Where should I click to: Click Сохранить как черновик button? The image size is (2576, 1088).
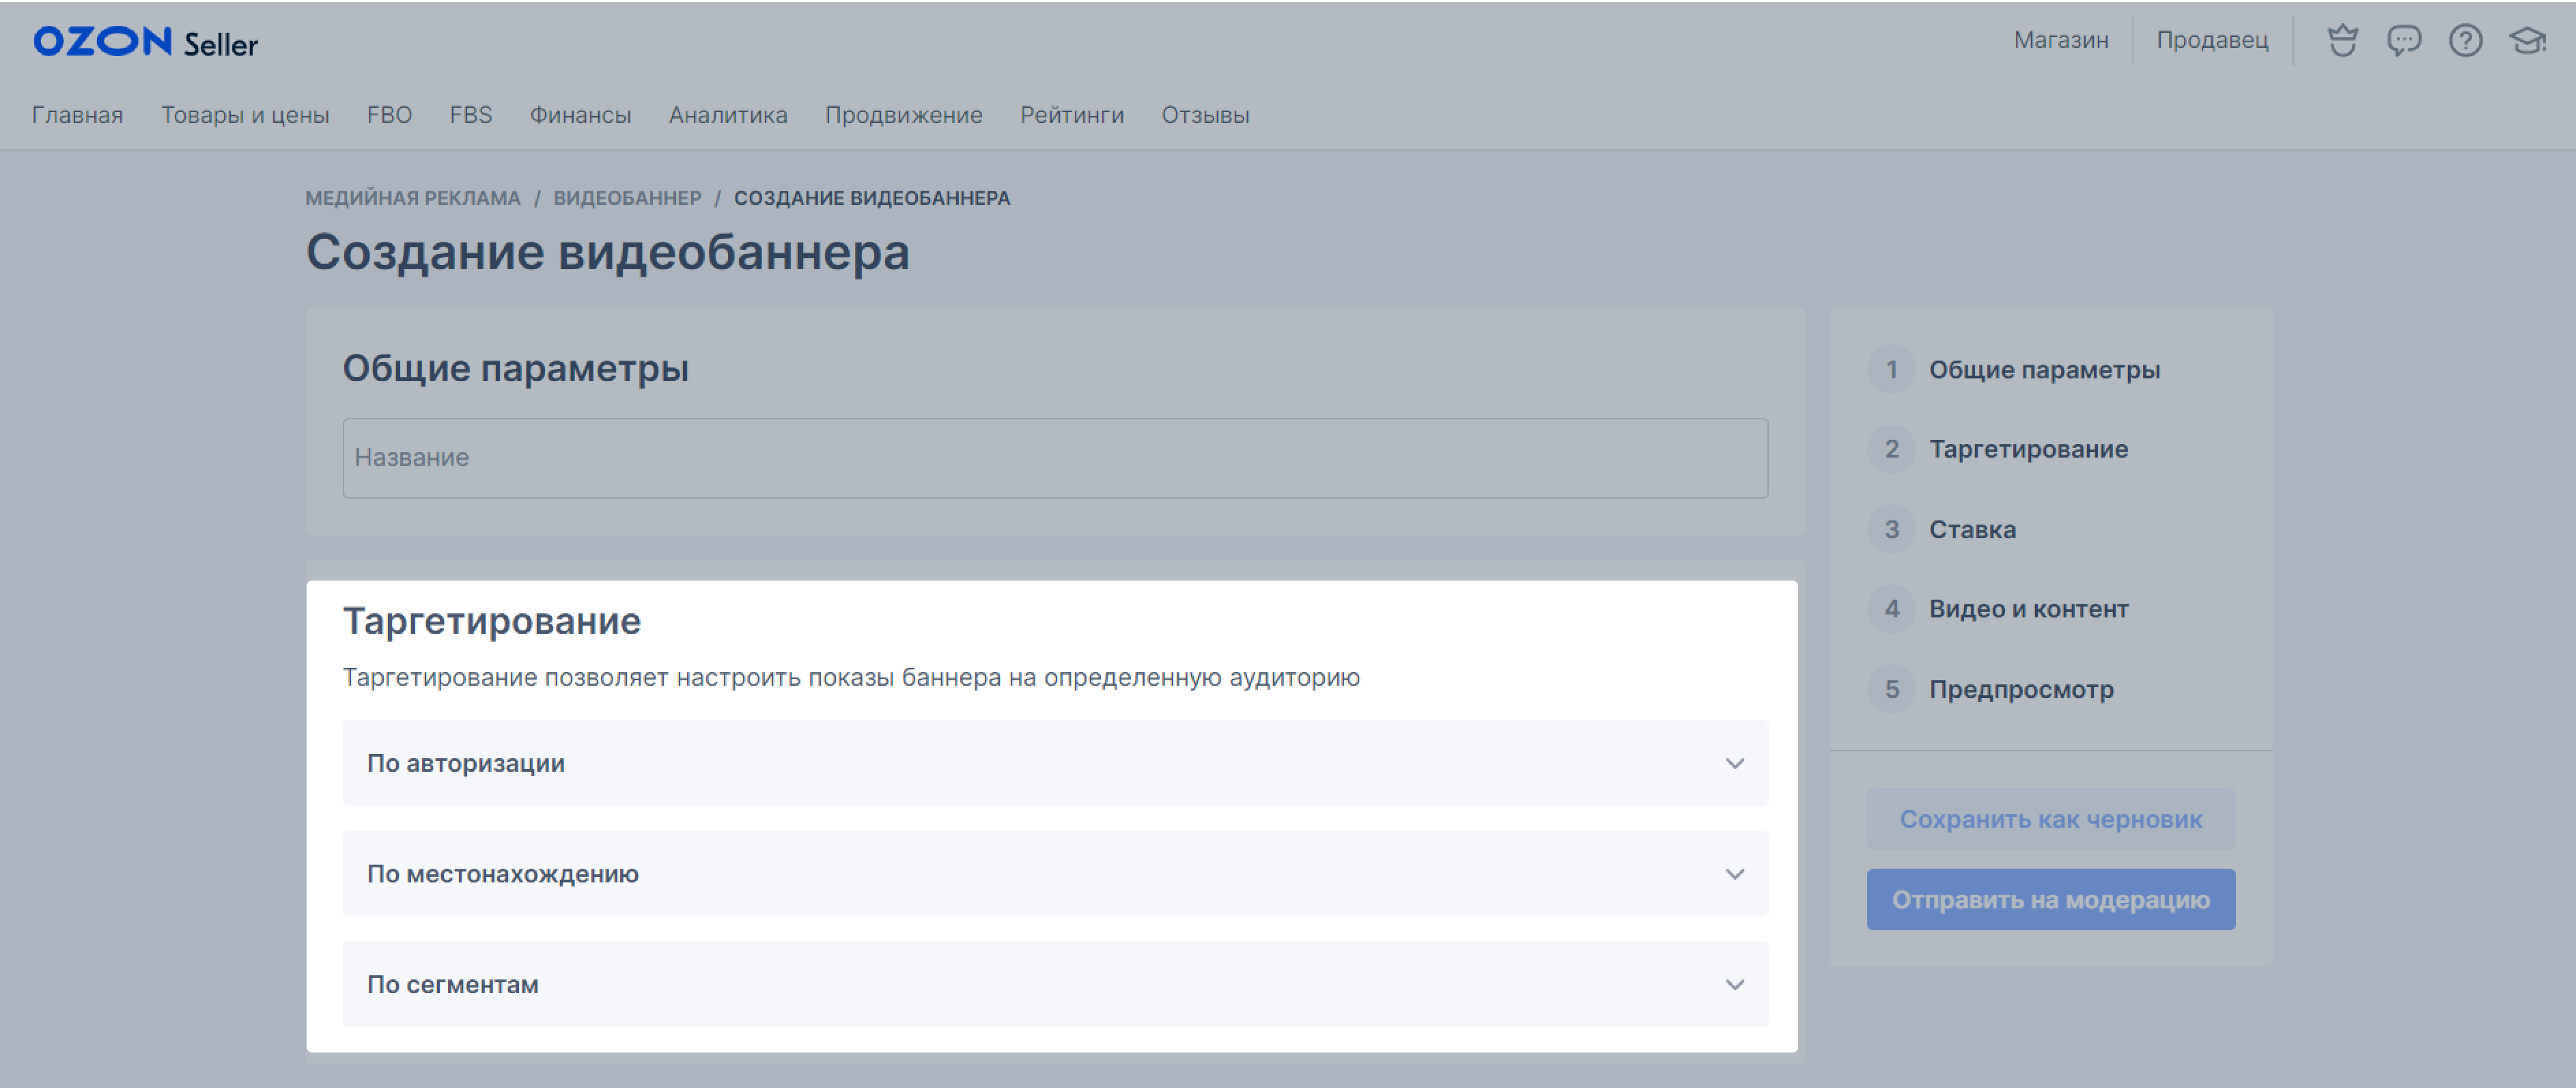pyautogui.click(x=2050, y=819)
